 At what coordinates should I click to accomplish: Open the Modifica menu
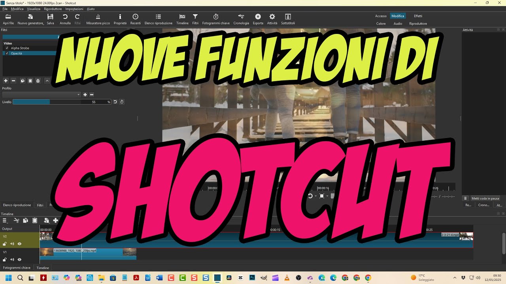click(x=17, y=9)
